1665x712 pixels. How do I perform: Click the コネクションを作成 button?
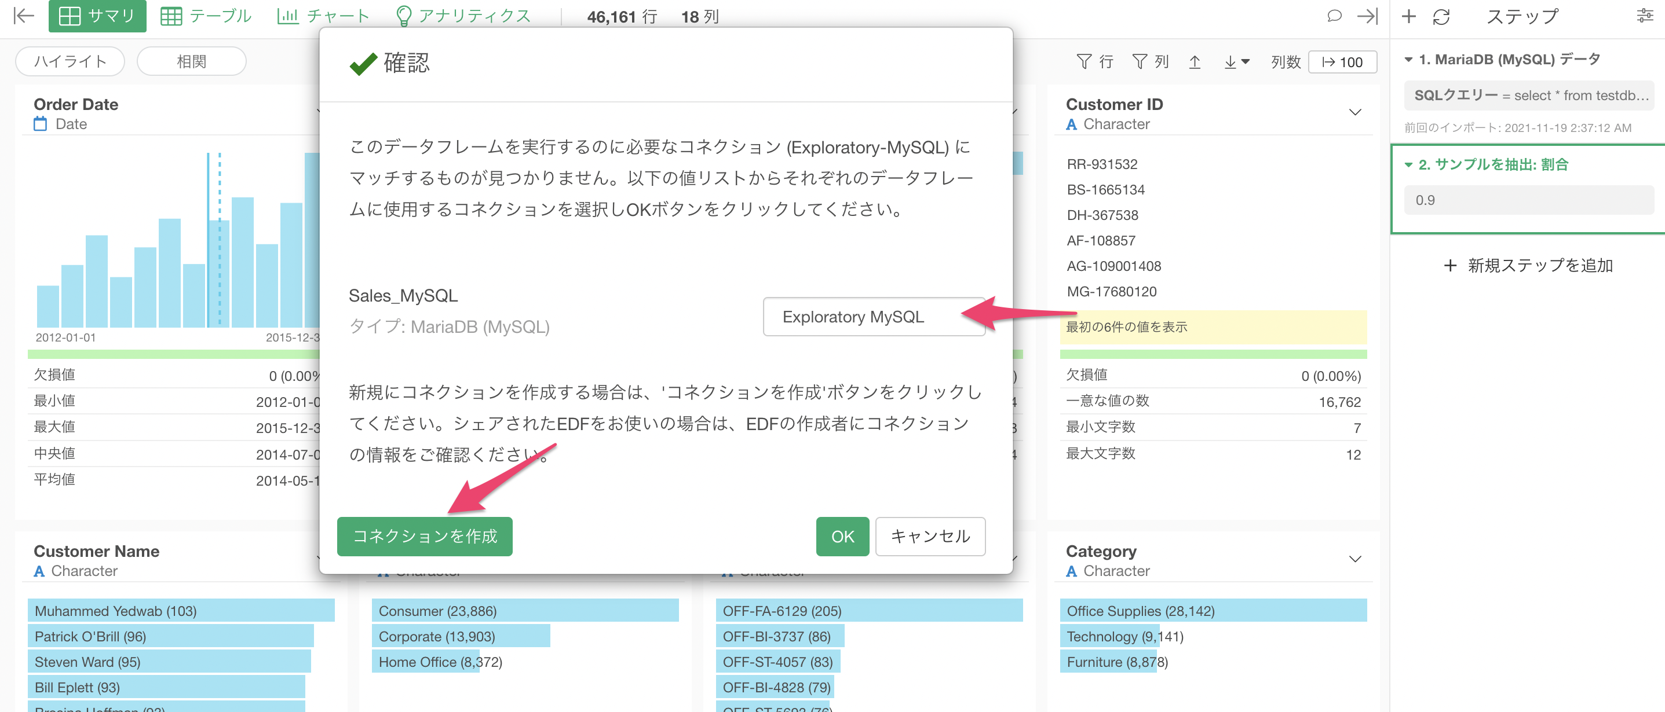pos(425,535)
